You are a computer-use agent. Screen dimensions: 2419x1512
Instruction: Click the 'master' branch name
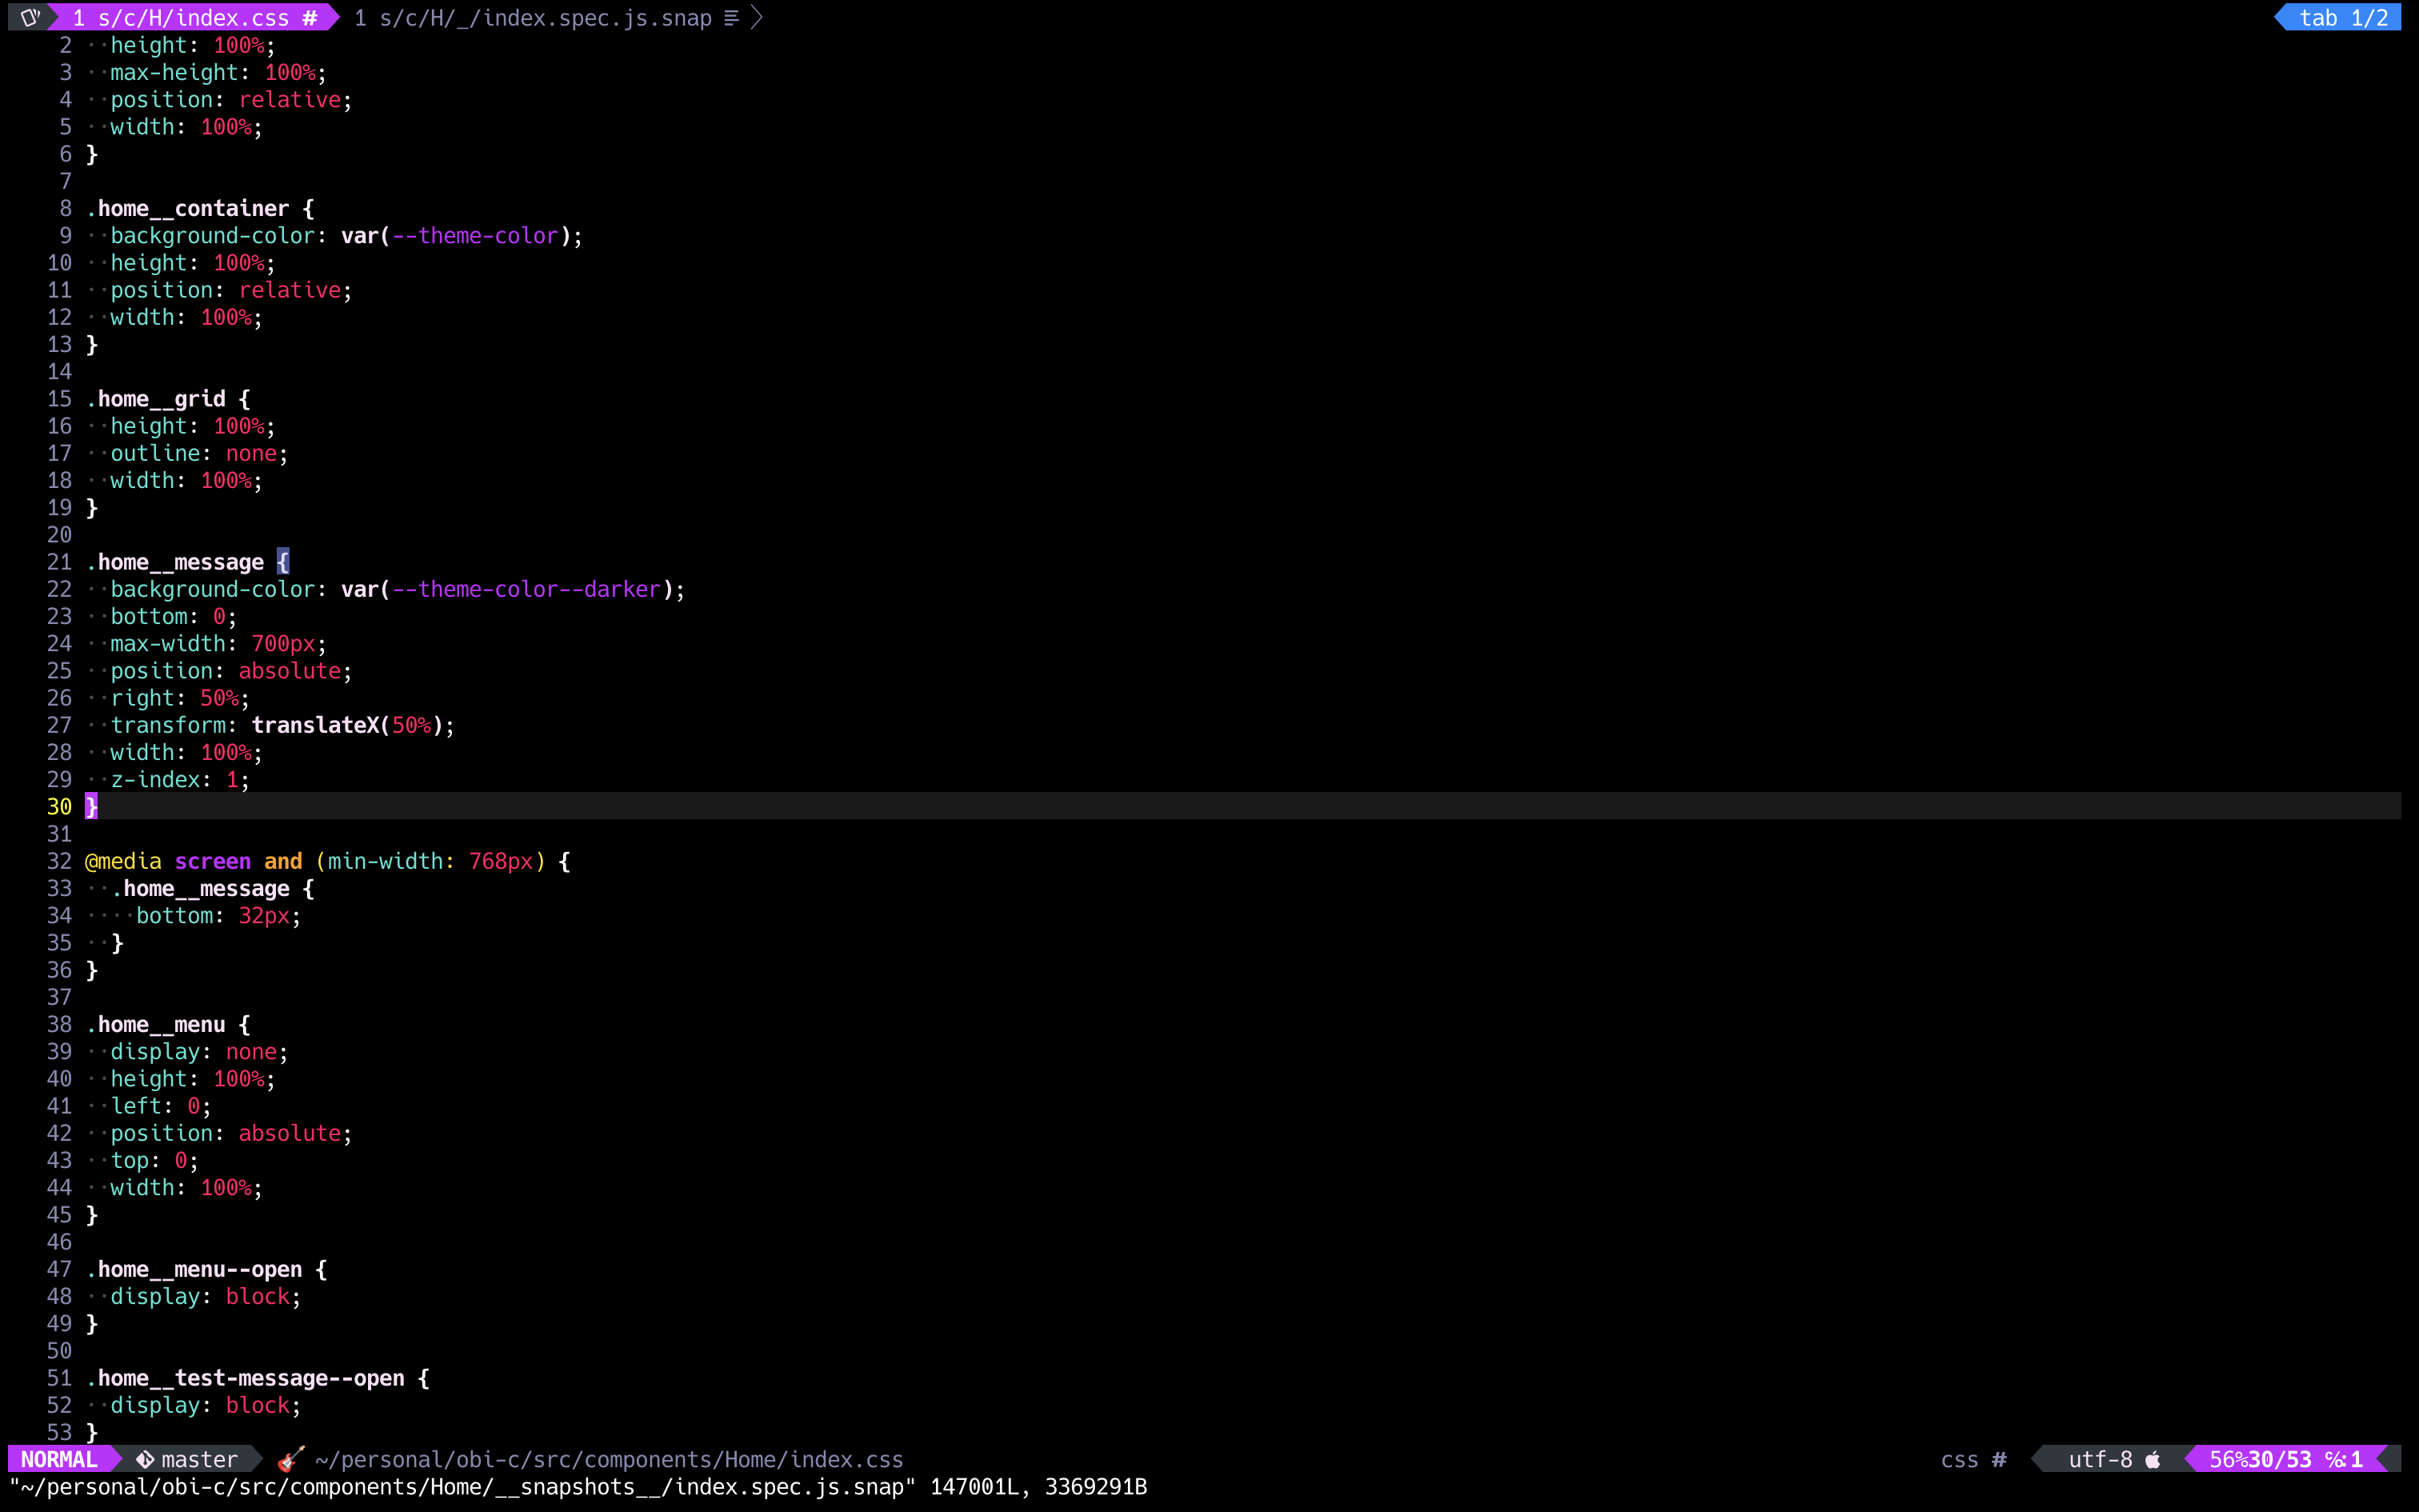coord(200,1459)
